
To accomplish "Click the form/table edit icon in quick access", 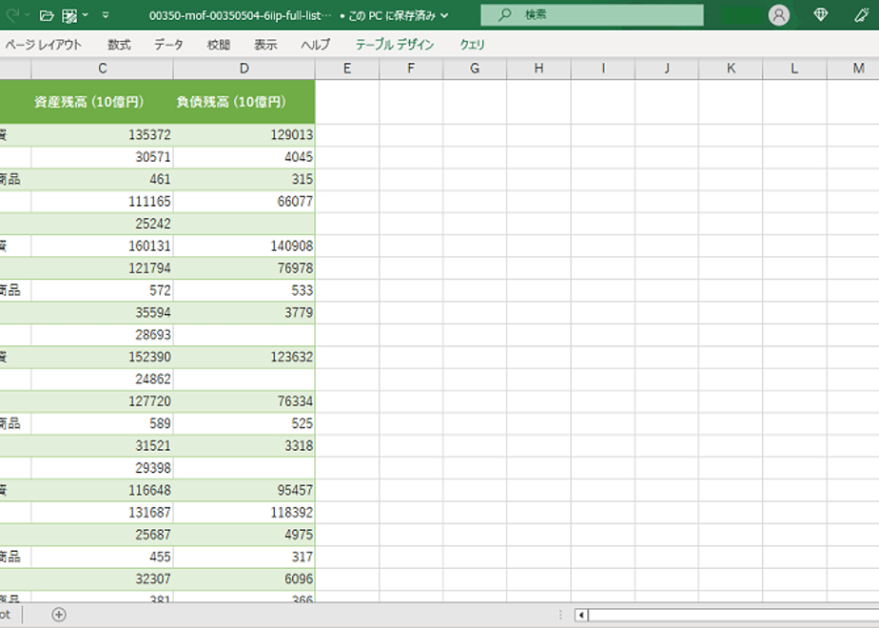I will (x=69, y=15).
